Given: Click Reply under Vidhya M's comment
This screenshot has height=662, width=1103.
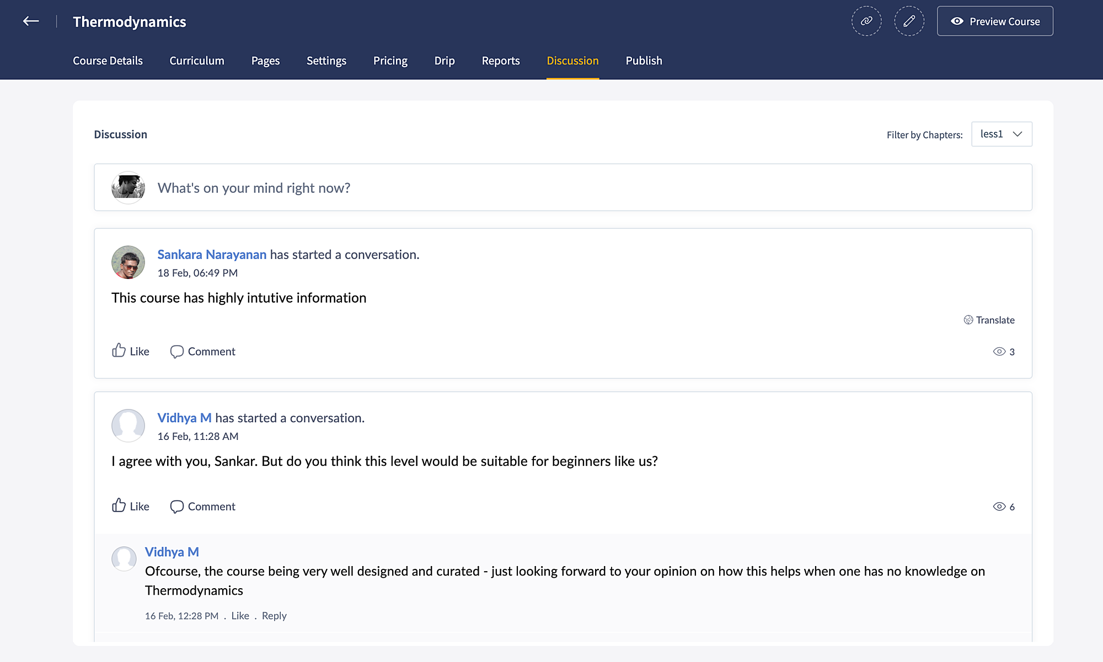Looking at the screenshot, I should [x=274, y=616].
